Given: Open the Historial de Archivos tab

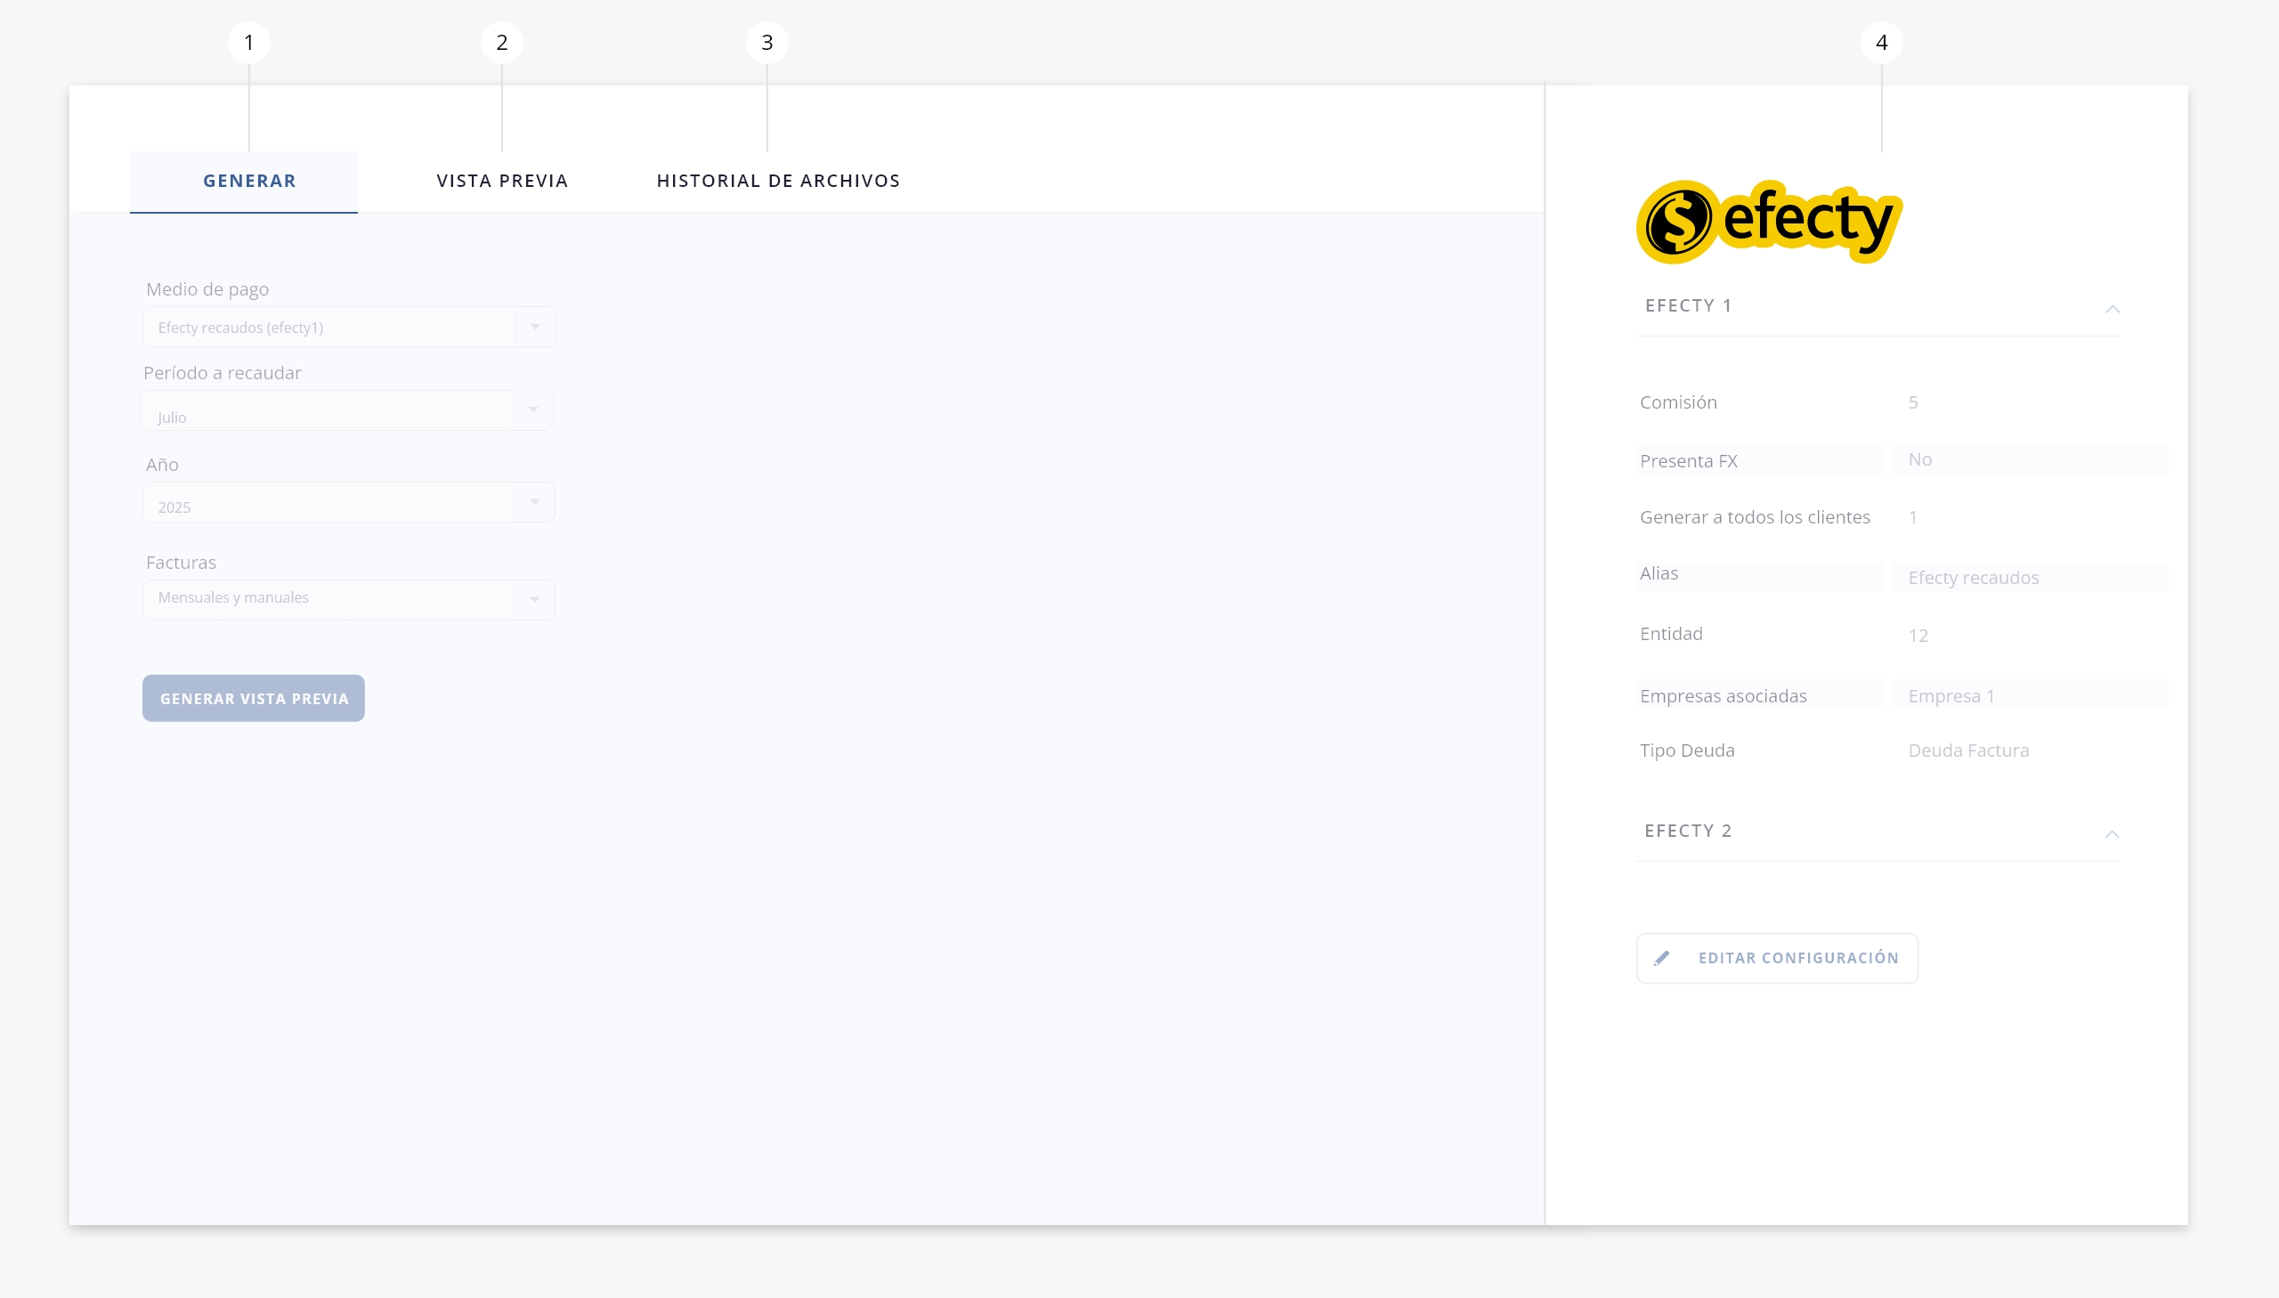Looking at the screenshot, I should (x=777, y=181).
